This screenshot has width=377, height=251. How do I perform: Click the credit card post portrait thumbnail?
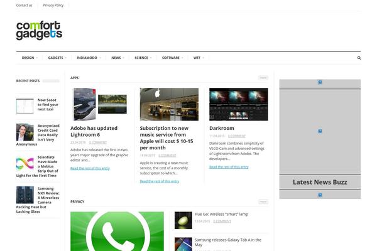tap(25, 132)
